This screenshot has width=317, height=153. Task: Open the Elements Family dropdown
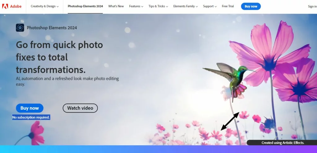[185, 6]
